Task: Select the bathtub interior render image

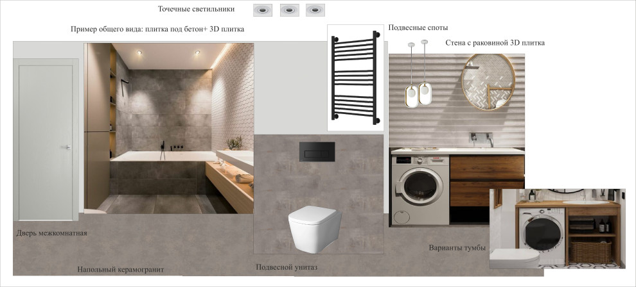Action: [x=170, y=128]
